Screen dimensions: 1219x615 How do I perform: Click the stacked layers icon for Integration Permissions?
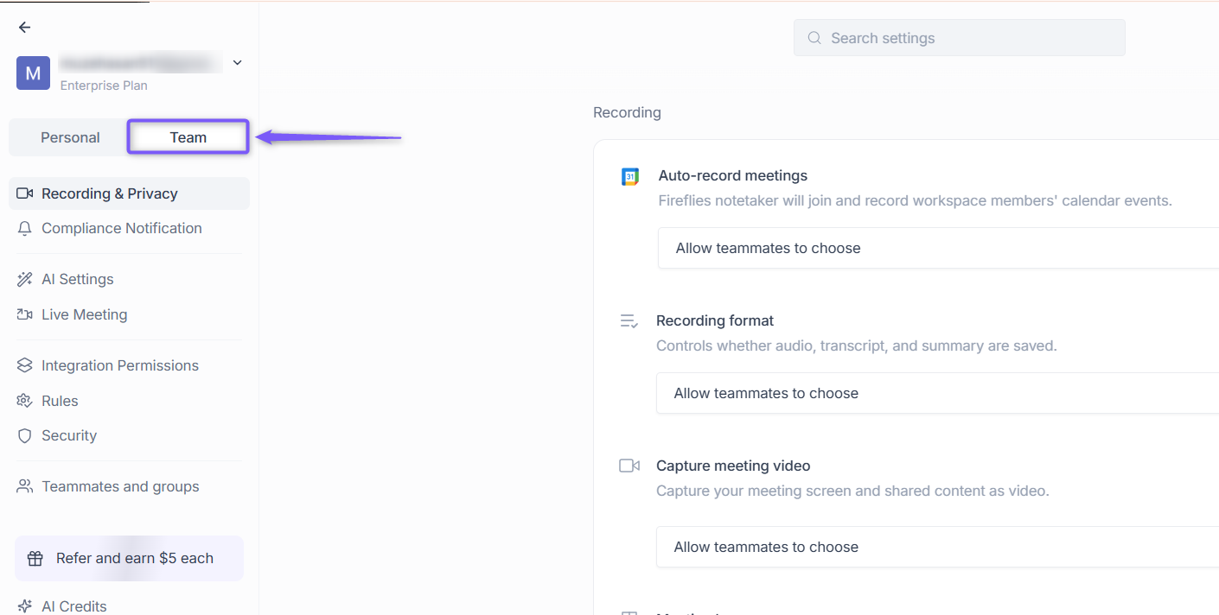[x=25, y=366]
